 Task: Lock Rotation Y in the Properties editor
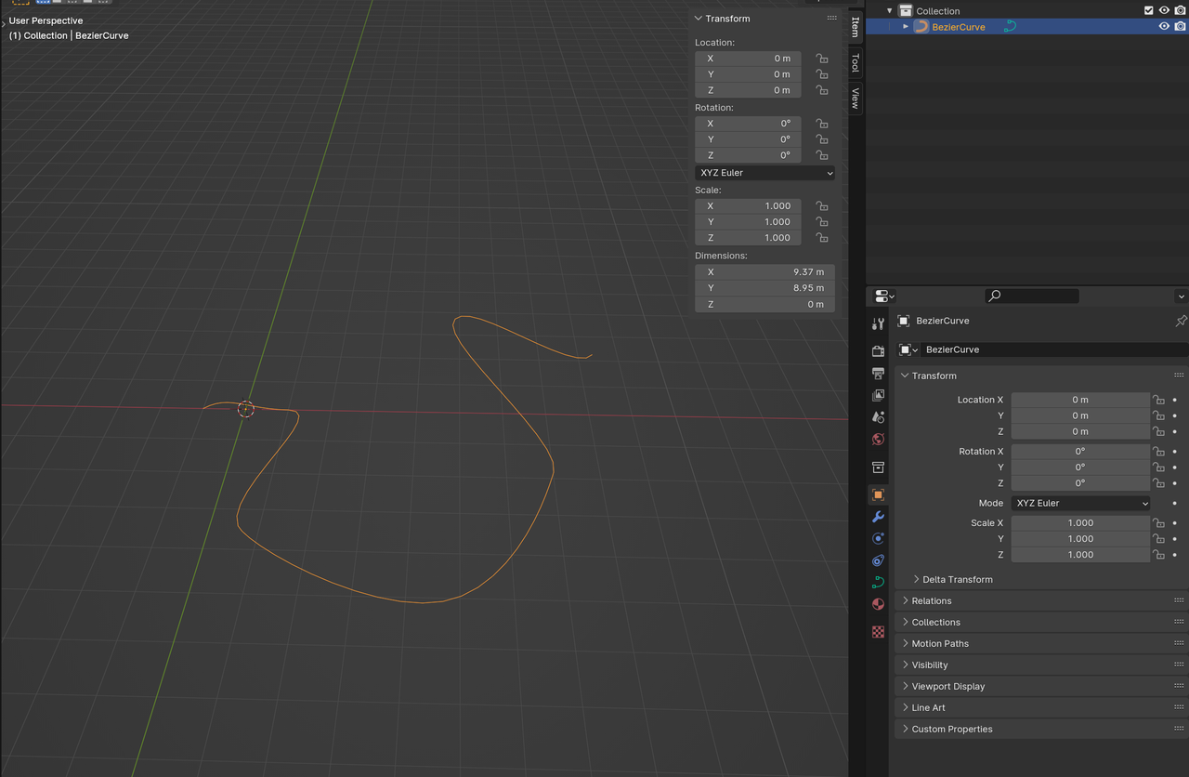(x=1158, y=468)
